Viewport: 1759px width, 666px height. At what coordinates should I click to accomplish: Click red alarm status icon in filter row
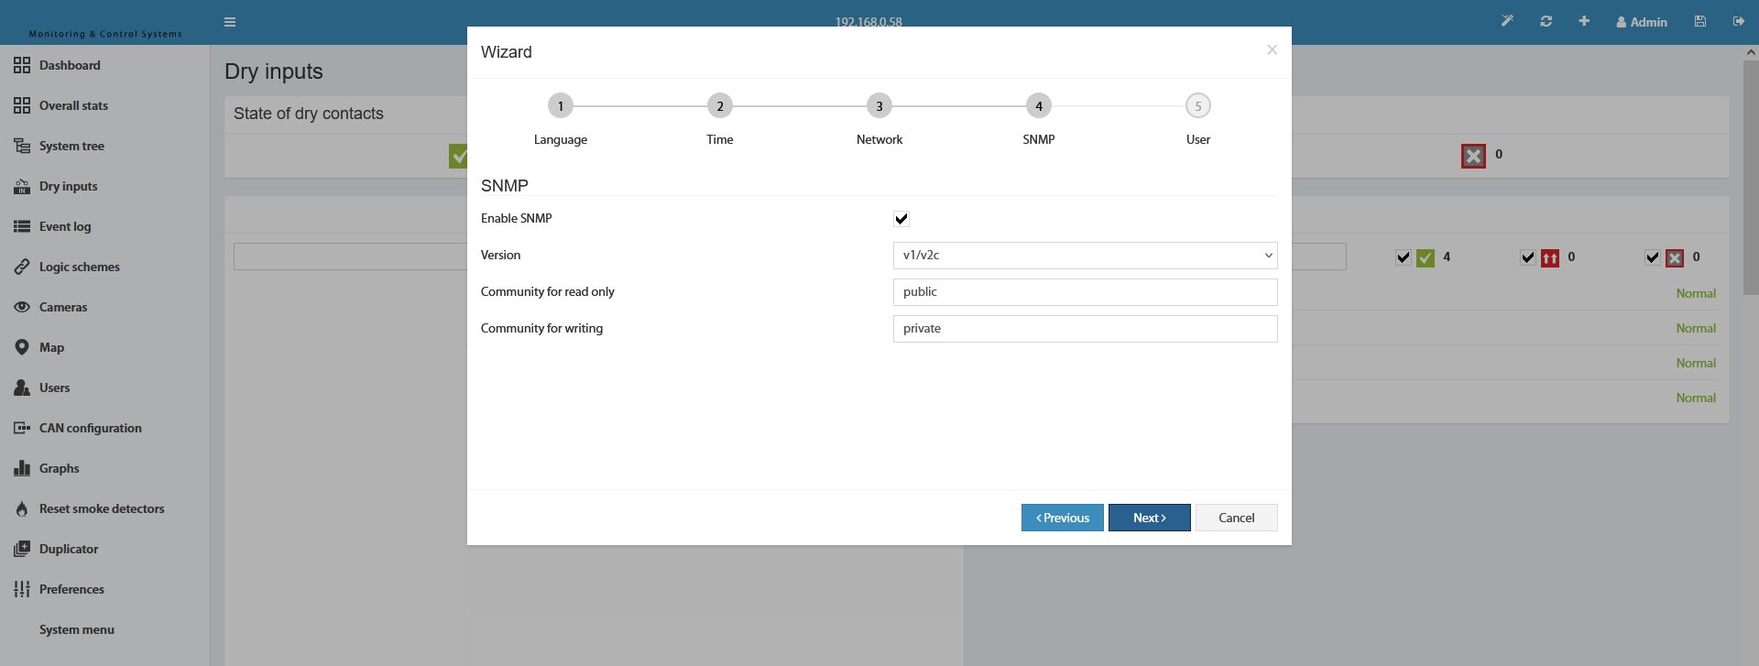pos(1550,257)
